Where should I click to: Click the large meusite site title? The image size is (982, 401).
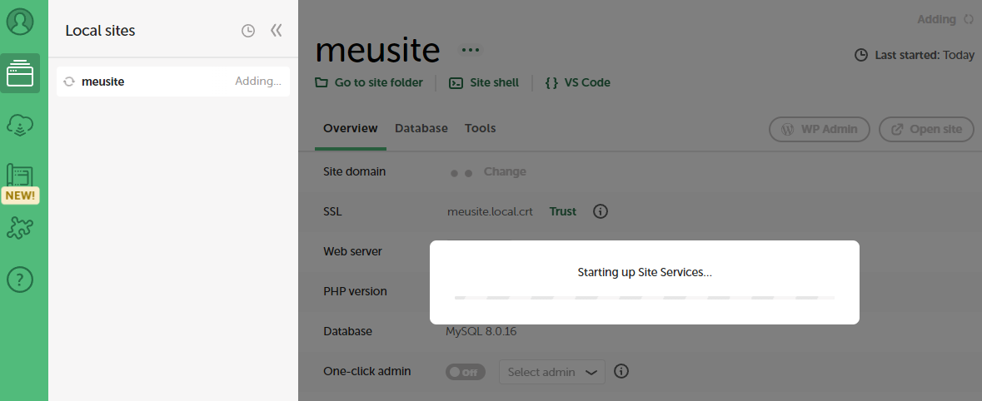[377, 49]
